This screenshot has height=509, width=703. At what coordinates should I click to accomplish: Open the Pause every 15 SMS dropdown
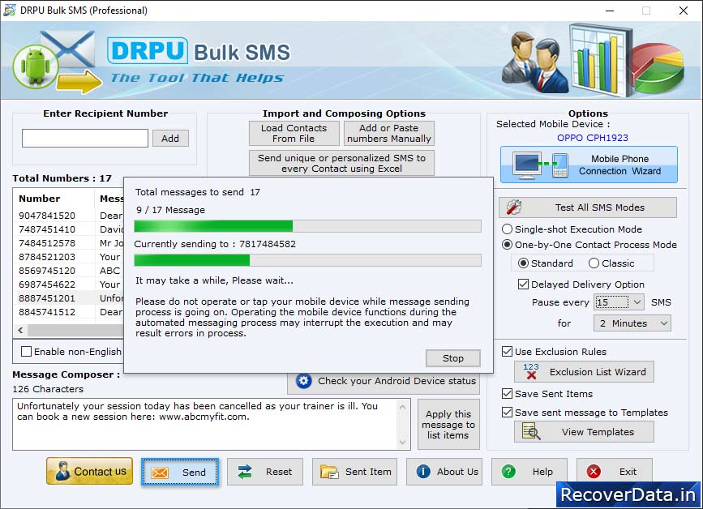pos(619,302)
